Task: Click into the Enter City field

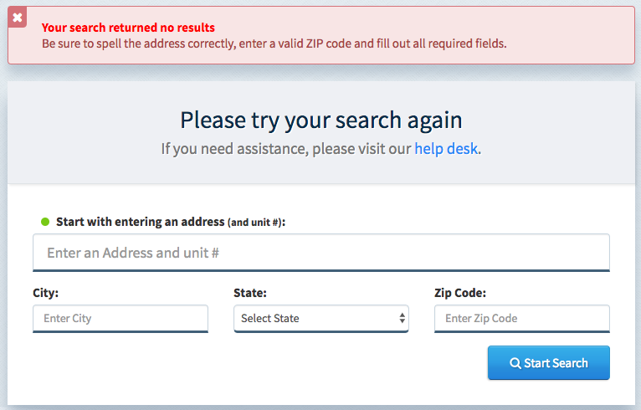Action: coord(120,318)
